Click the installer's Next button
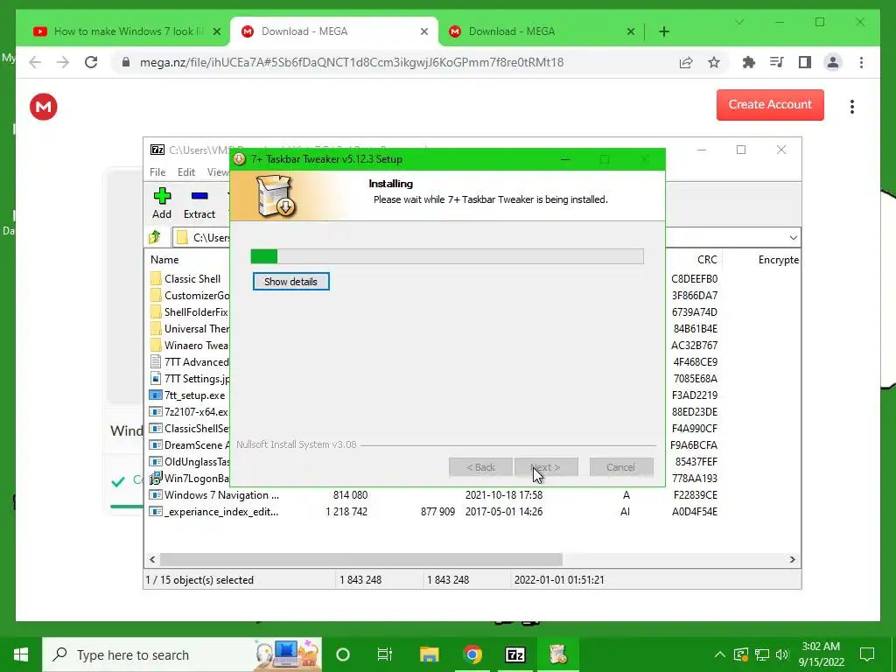Viewport: 896px width, 672px height. tap(546, 467)
